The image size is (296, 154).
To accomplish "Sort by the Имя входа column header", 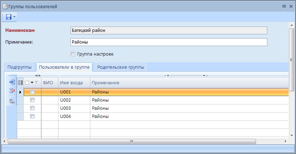I will [74, 82].
